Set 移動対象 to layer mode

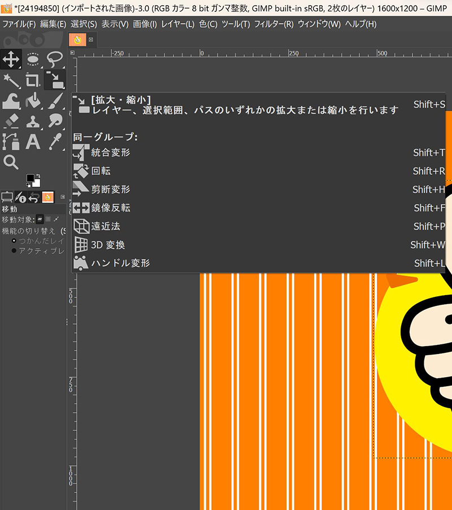40,219
